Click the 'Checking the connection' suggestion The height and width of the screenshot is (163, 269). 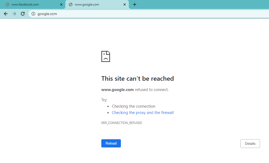click(x=134, y=106)
